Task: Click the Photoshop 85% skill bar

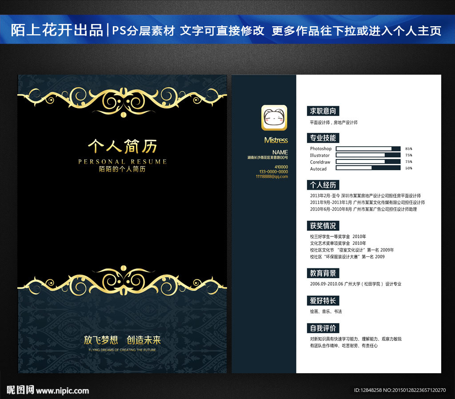Action: [368, 148]
